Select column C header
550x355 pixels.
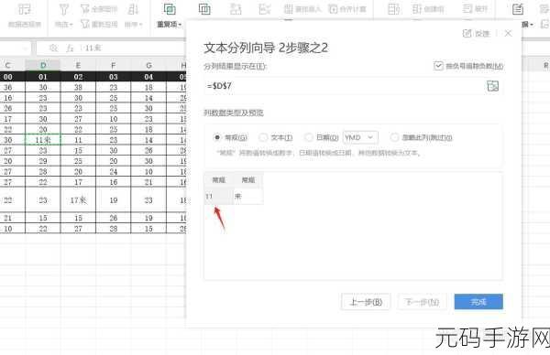pyautogui.click(x=8, y=66)
